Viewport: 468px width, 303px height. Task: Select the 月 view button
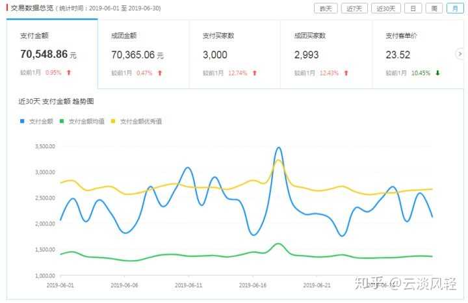pos(454,8)
